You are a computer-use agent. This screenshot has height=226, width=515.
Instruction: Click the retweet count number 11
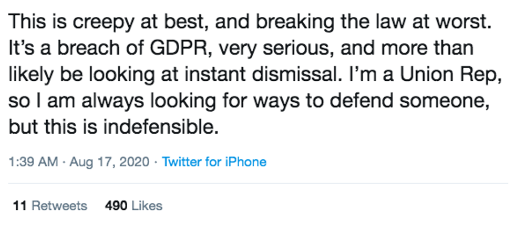pos(20,206)
